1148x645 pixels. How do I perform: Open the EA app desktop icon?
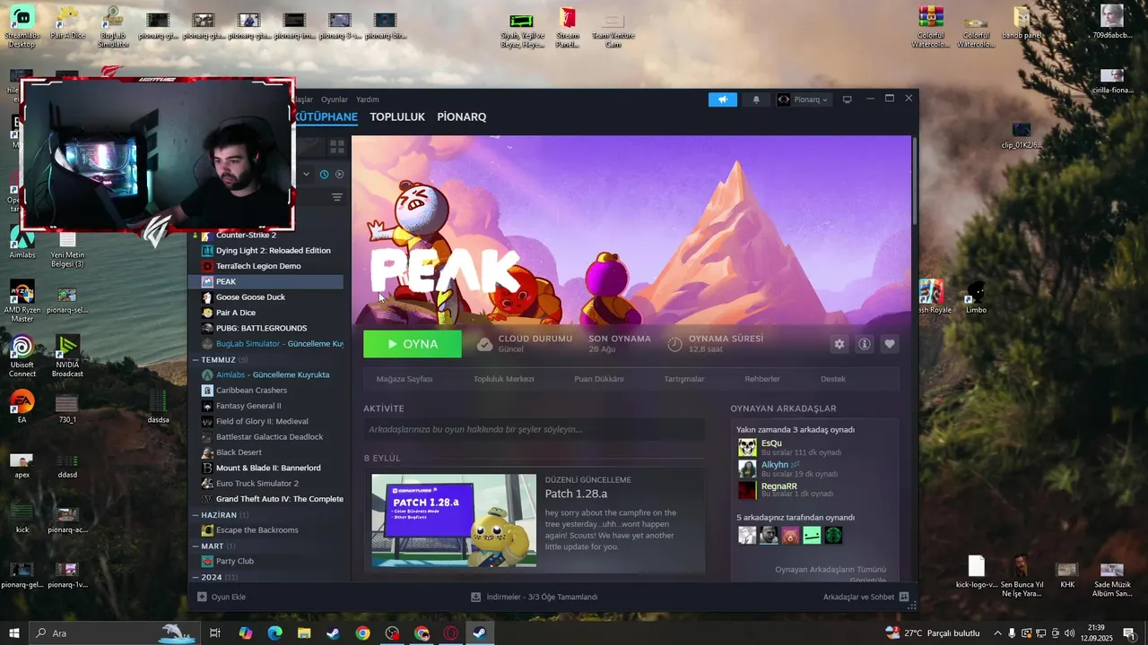(x=22, y=406)
